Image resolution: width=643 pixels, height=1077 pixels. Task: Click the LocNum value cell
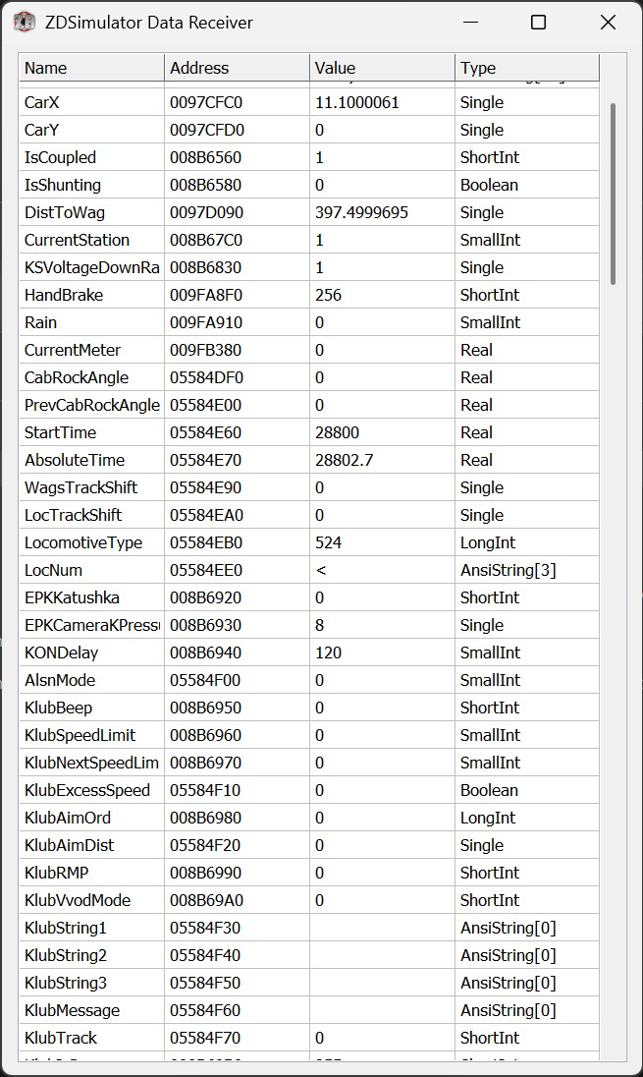381,570
